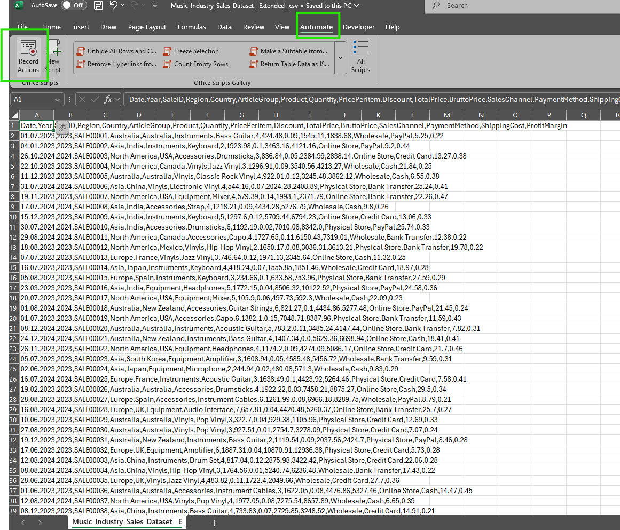Click into the formula bar text

click(x=372, y=100)
